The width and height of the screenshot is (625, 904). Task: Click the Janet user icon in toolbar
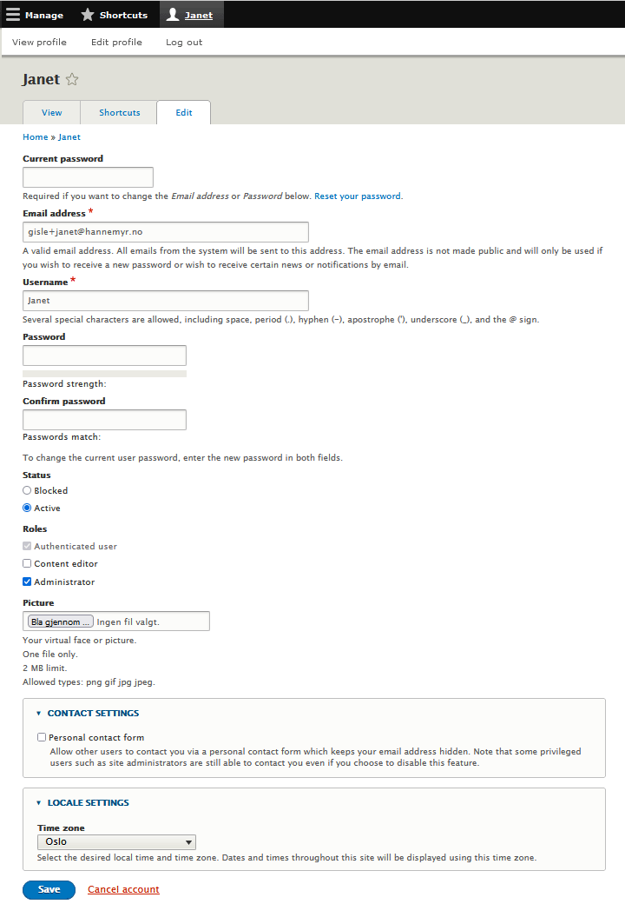point(173,15)
